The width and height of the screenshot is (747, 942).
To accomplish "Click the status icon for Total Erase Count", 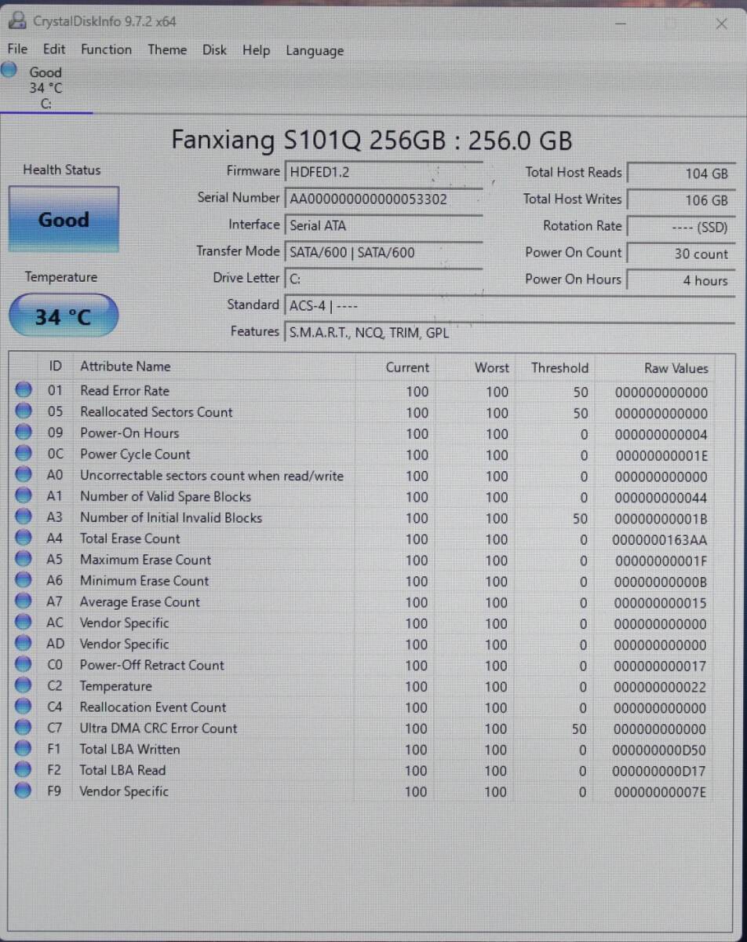I will point(24,539).
